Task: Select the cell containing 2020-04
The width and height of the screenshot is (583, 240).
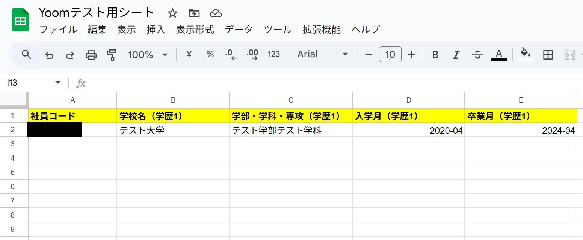Action: click(x=409, y=130)
